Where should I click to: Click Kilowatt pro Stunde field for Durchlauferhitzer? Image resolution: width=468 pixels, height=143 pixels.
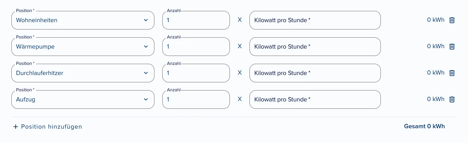pyautogui.click(x=315, y=73)
